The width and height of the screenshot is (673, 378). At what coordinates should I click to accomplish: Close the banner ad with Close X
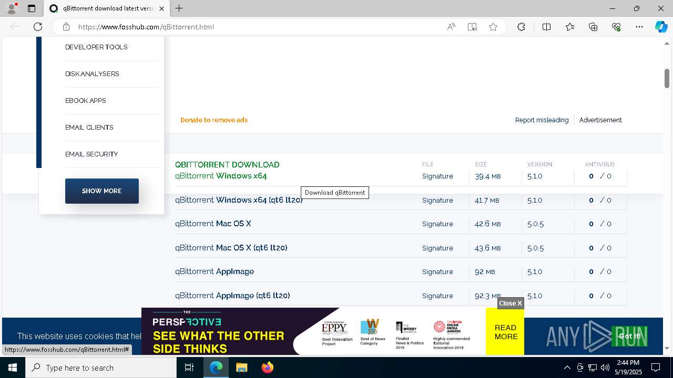511,303
